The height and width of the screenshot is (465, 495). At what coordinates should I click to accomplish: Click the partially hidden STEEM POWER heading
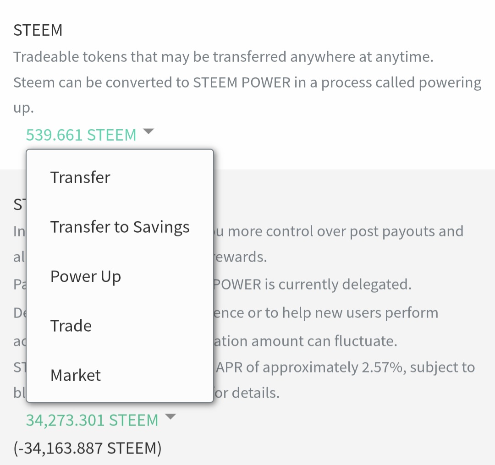coord(18,205)
